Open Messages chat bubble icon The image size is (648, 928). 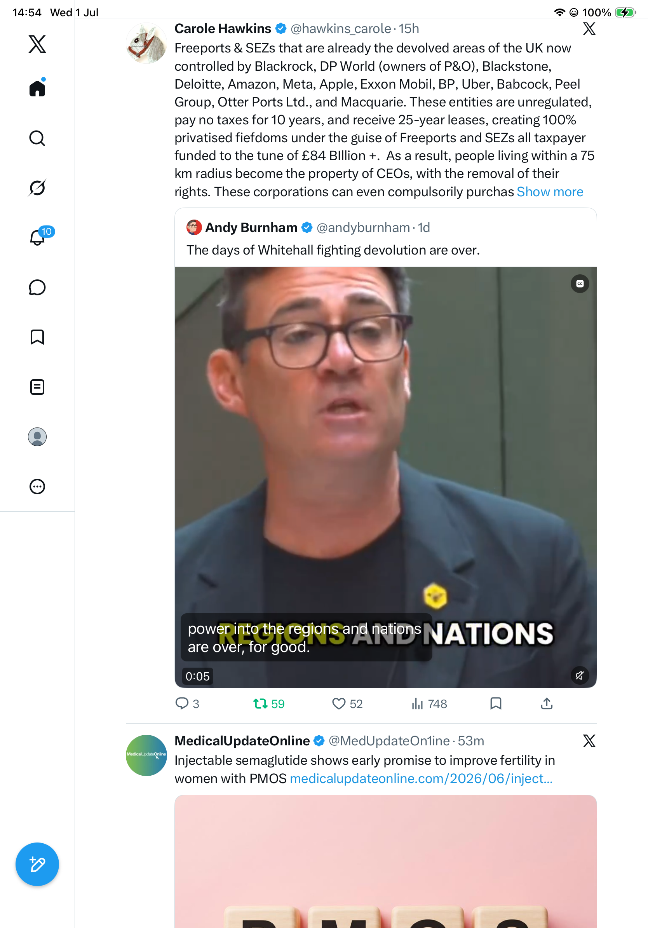[x=37, y=287]
